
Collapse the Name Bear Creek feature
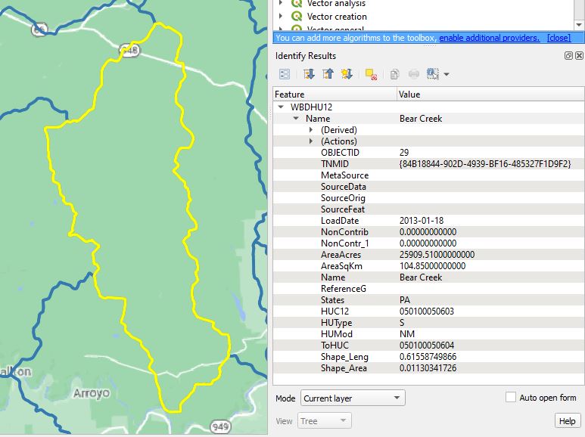pos(296,119)
